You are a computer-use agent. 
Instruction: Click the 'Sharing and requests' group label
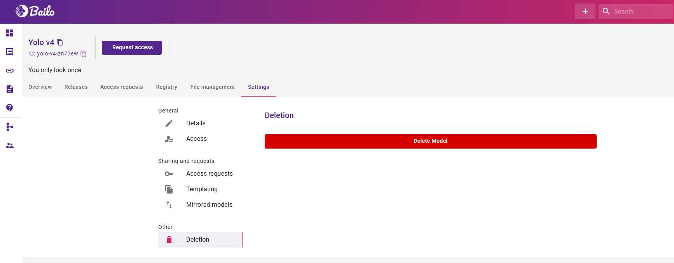pos(186,161)
